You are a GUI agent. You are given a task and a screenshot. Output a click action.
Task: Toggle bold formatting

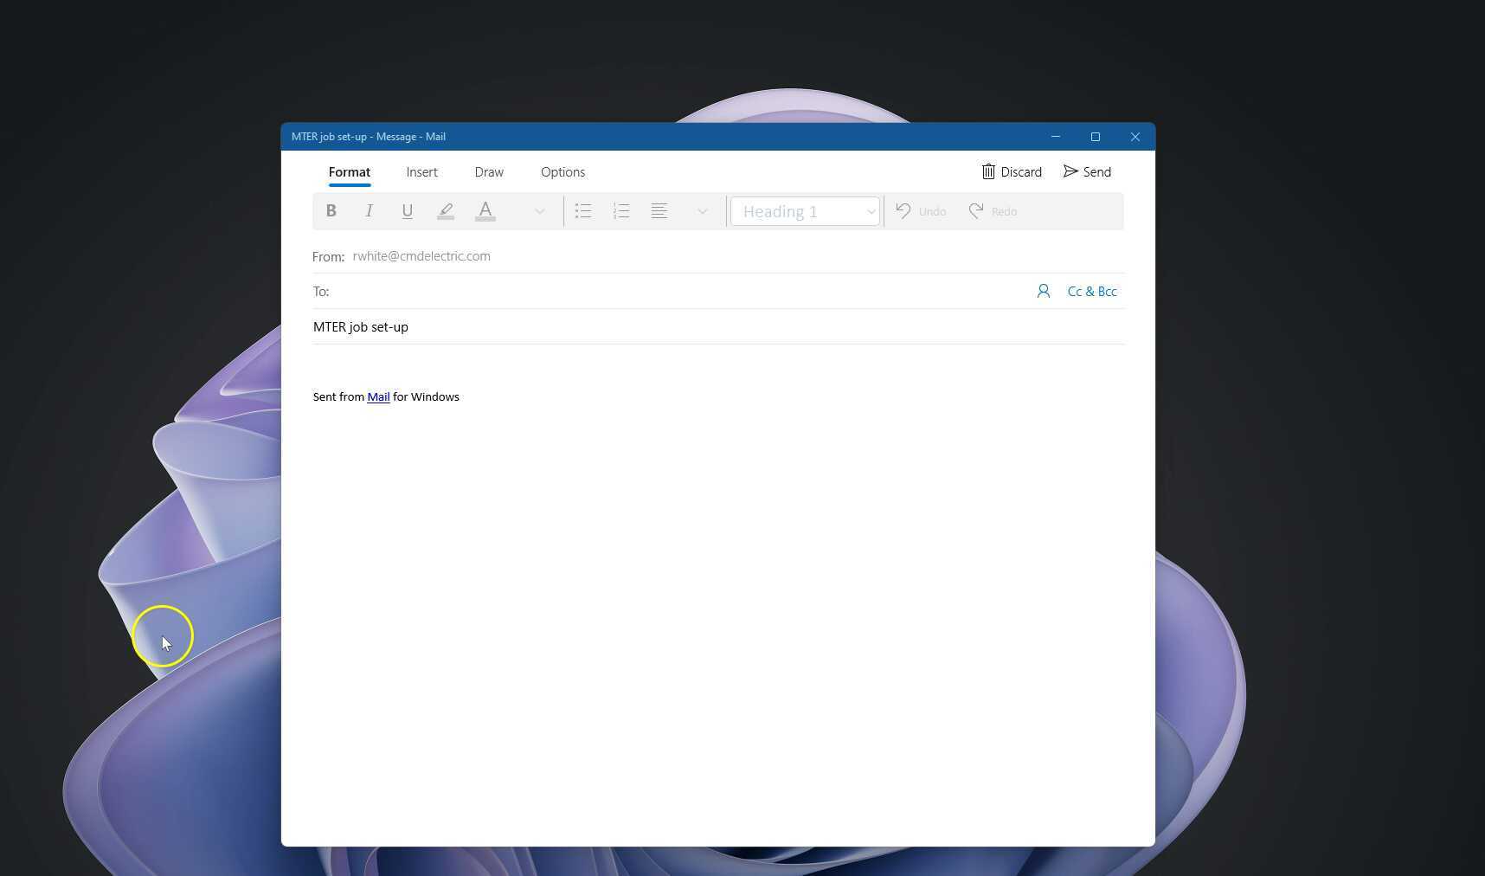[331, 211]
